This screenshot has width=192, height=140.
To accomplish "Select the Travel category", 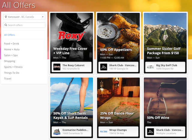I will [x=7, y=79].
